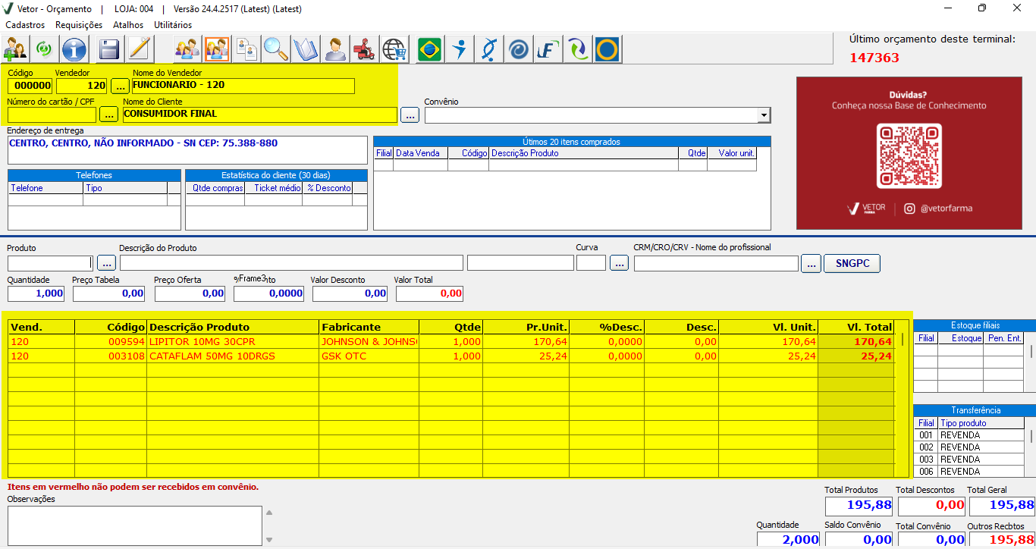Image resolution: width=1036 pixels, height=549 pixels.
Task: Click the JOHNSON & JOHNSON manufacturer cell
Action: (369, 342)
